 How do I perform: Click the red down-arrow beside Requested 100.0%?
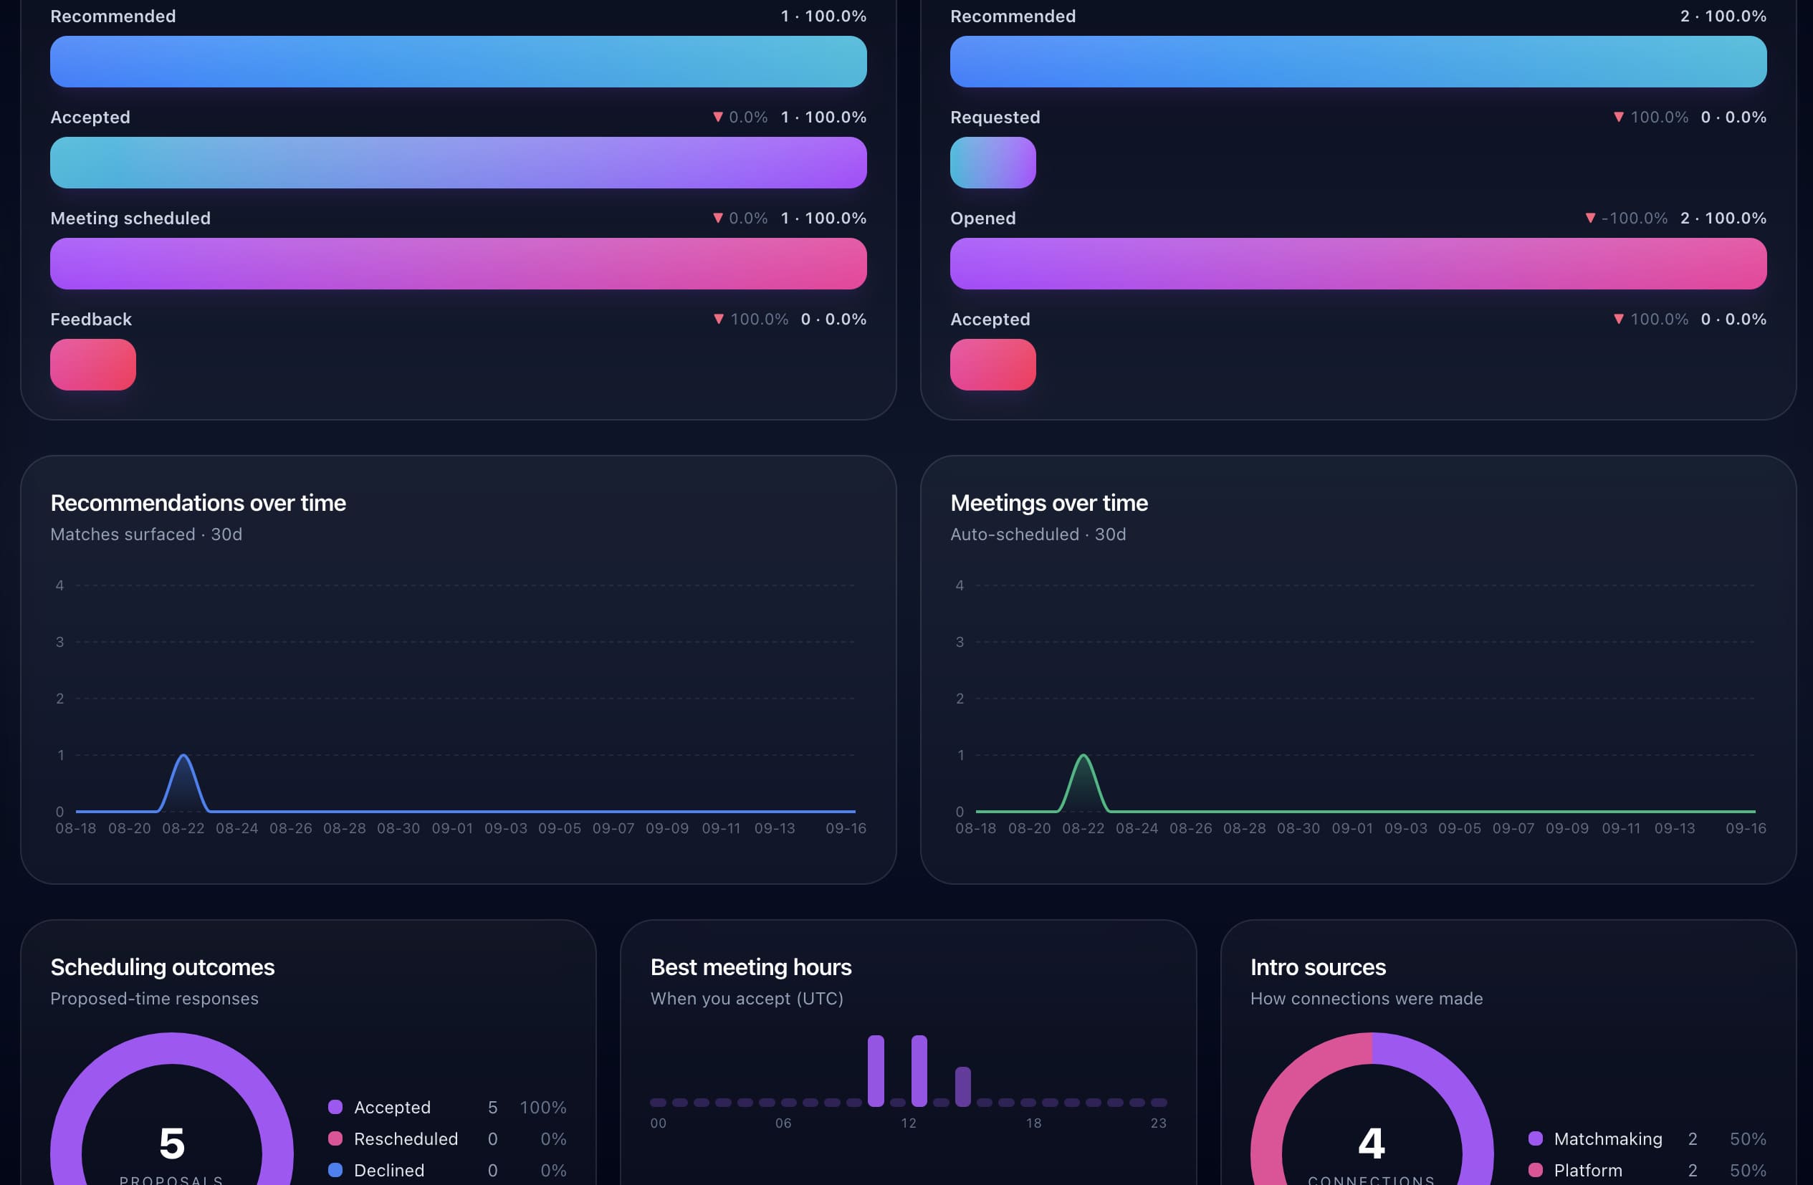pos(1618,117)
